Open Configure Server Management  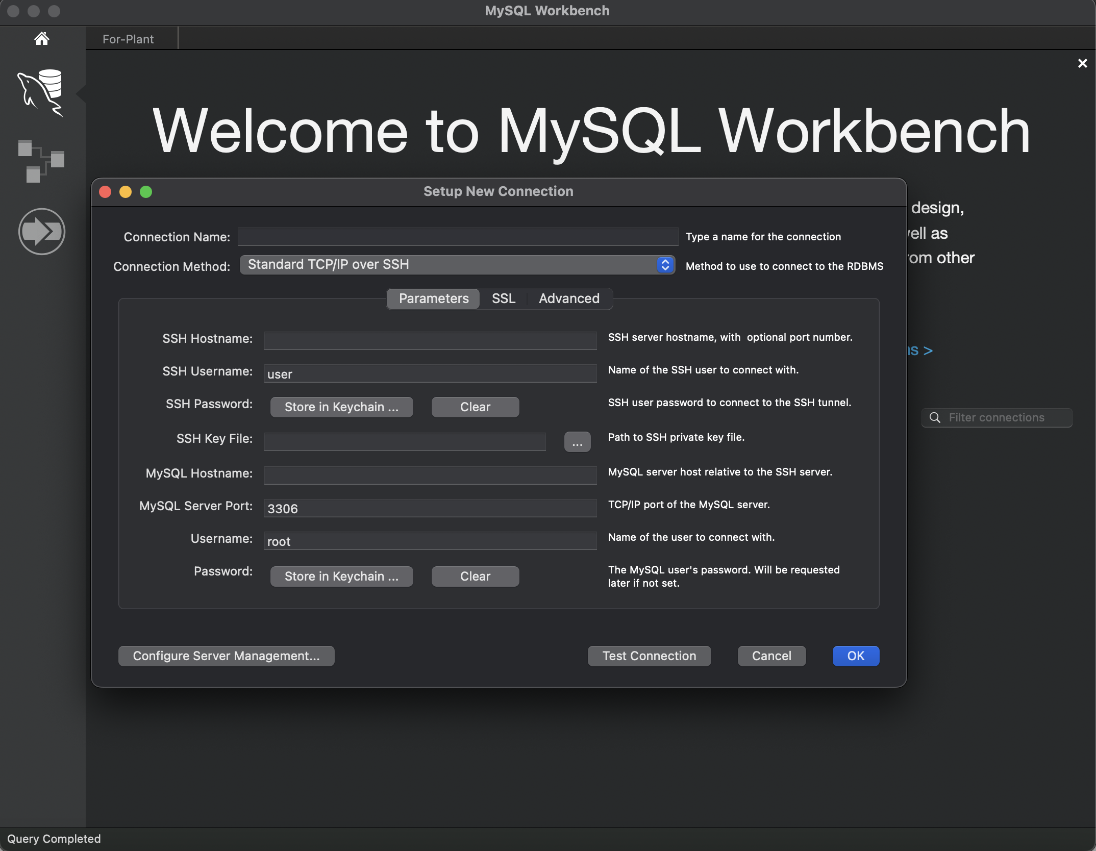(x=226, y=656)
